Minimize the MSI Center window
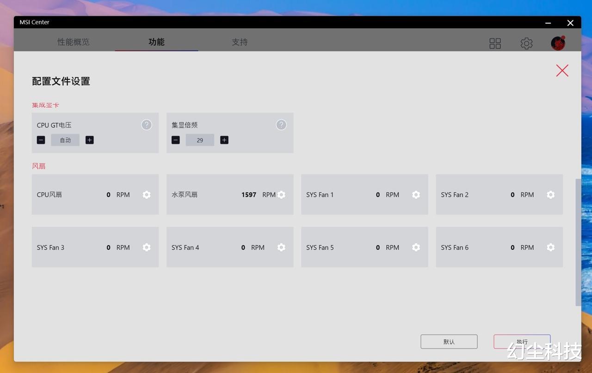 (548, 23)
